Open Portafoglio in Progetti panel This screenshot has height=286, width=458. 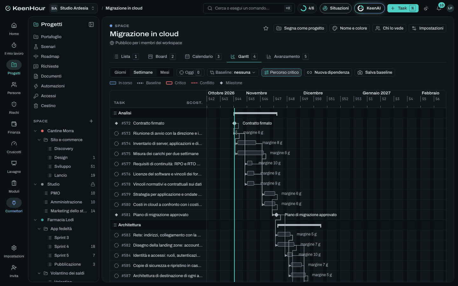(64, 37)
